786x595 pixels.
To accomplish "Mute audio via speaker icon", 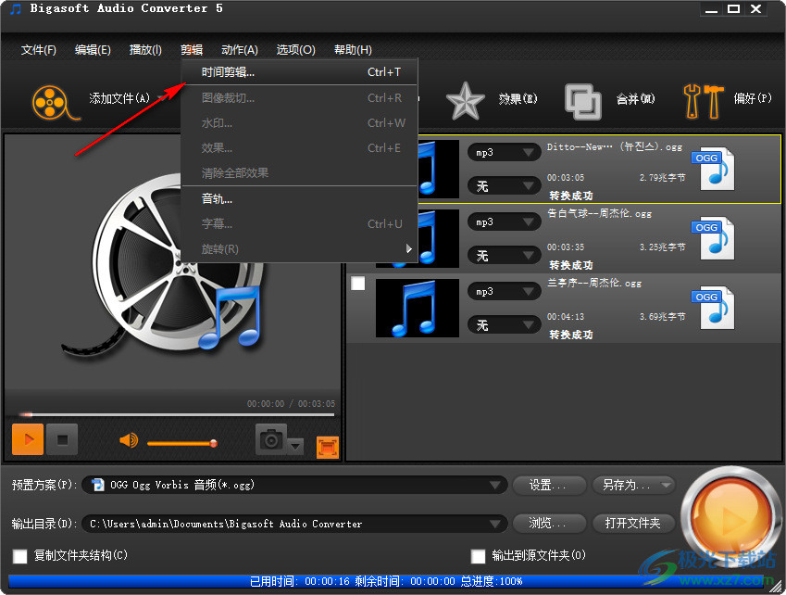I will (x=129, y=440).
